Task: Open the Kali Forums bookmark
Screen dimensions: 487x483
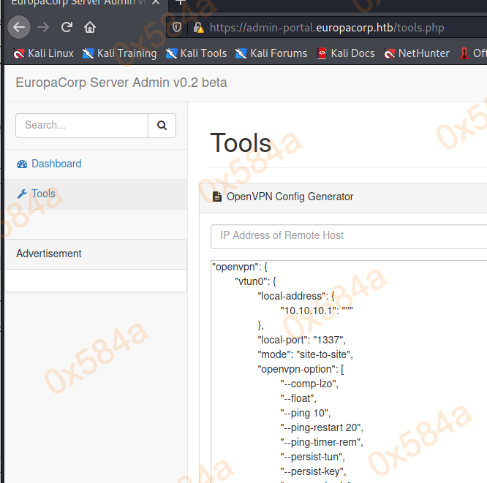Action: 271,53
